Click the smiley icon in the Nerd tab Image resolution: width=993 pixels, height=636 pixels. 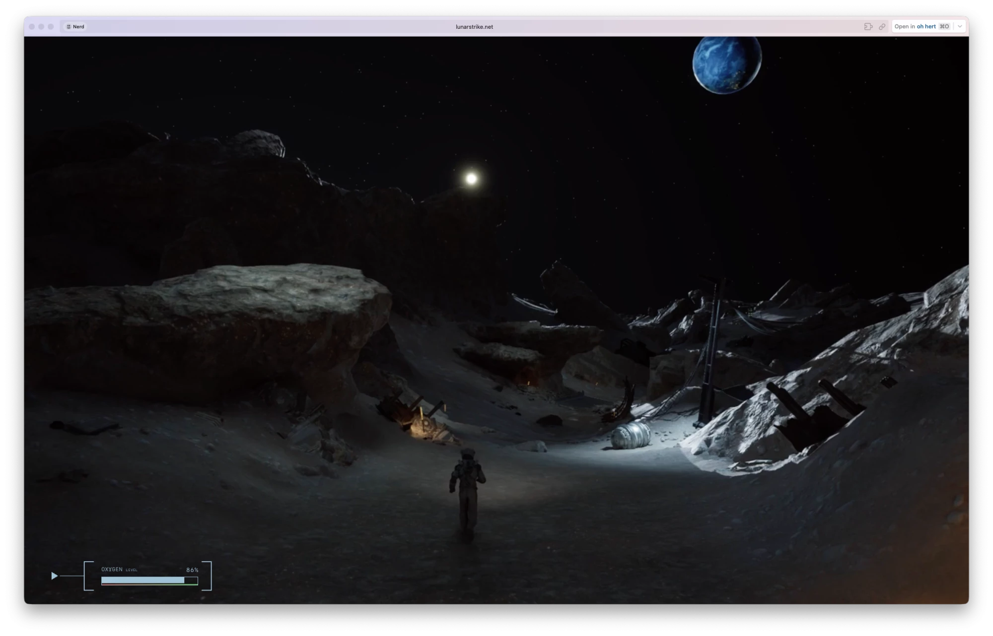click(x=69, y=27)
